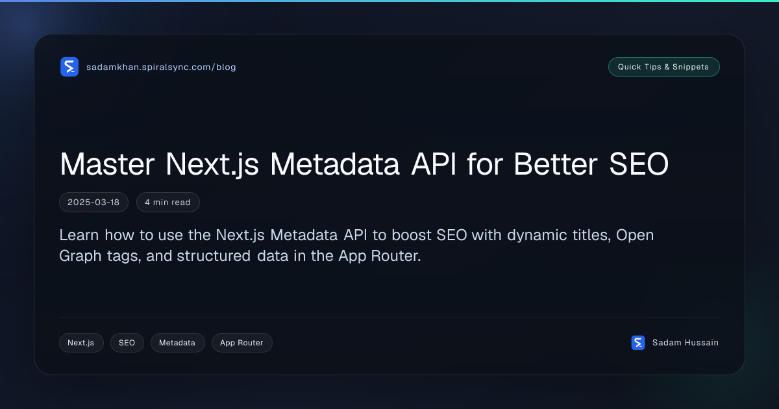Click the description text mentioning Open Graph tags
This screenshot has height=409, width=779.
click(356, 245)
